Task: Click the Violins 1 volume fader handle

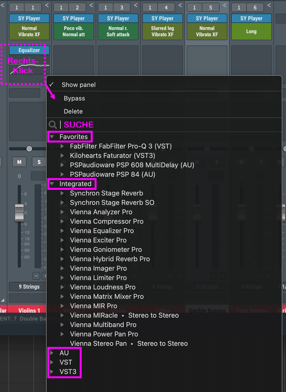Action: coord(19,212)
